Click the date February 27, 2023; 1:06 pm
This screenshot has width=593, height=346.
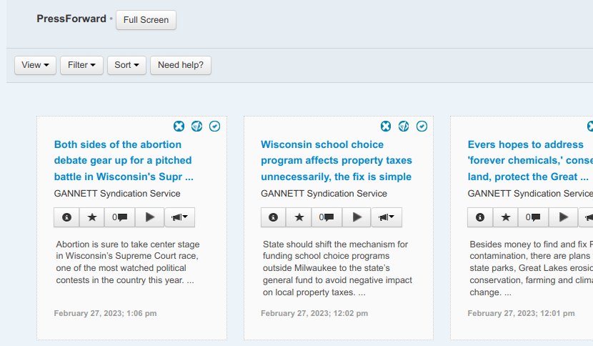[x=106, y=313]
